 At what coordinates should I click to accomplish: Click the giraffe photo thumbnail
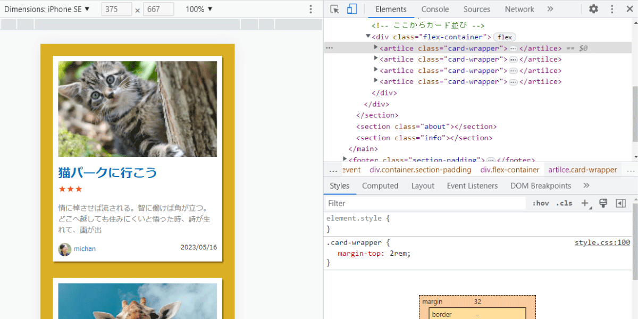137,301
